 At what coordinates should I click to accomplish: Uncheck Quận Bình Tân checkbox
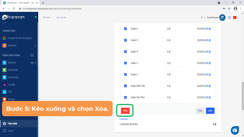pyautogui.click(x=125, y=86)
